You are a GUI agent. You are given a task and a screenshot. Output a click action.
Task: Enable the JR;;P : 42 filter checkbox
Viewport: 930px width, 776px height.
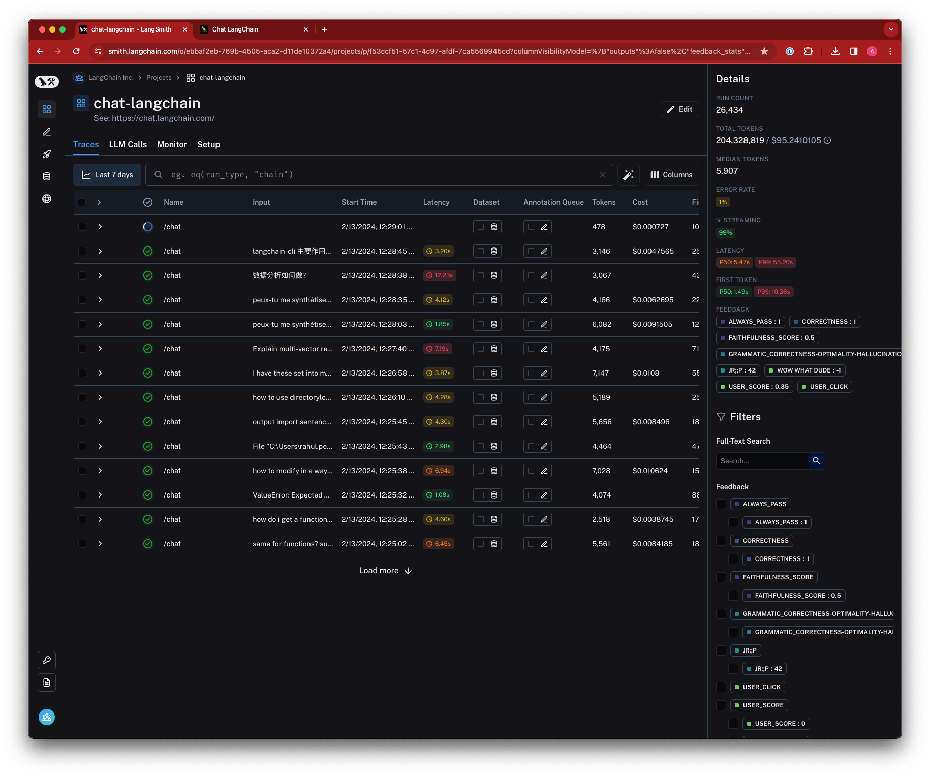click(x=733, y=669)
